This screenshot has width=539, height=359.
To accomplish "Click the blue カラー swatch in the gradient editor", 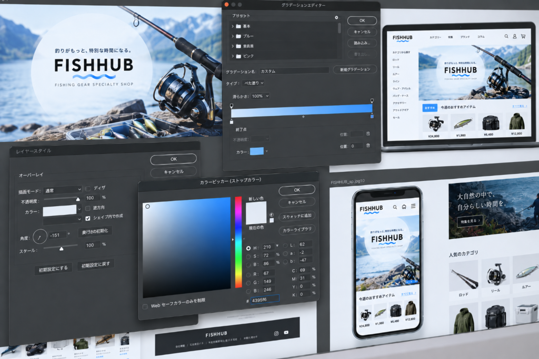I will tap(257, 151).
